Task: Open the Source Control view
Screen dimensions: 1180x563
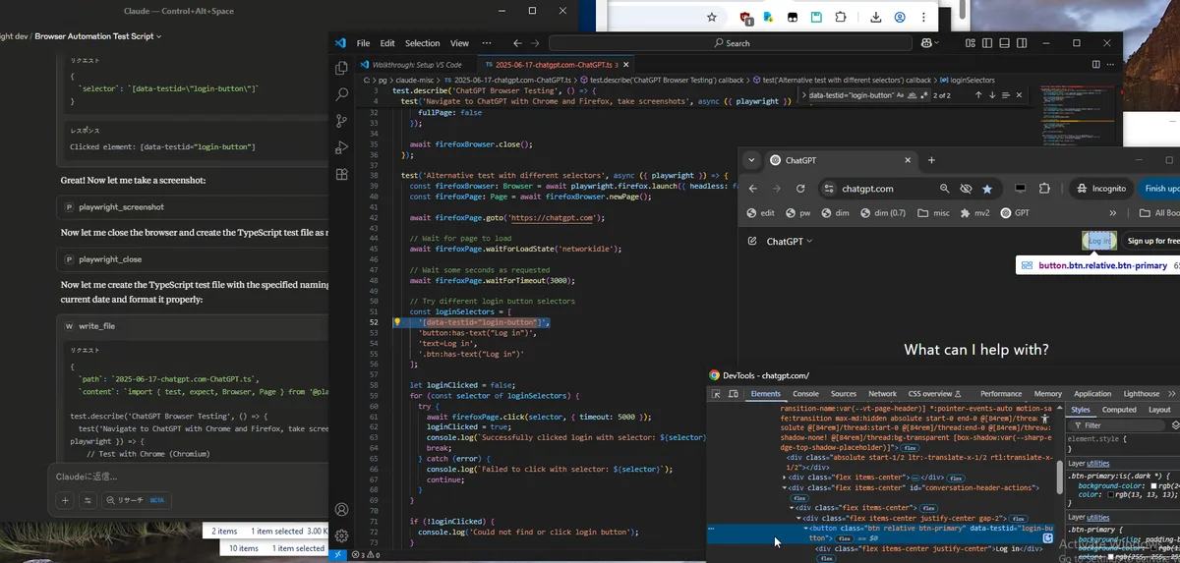Action: point(341,121)
